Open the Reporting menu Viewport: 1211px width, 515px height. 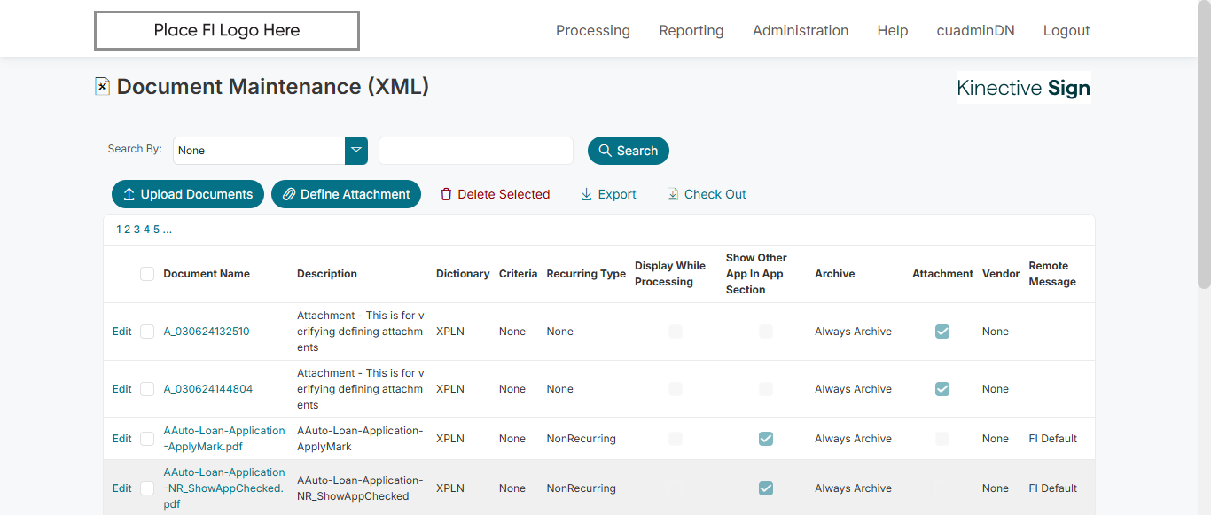[x=691, y=30]
